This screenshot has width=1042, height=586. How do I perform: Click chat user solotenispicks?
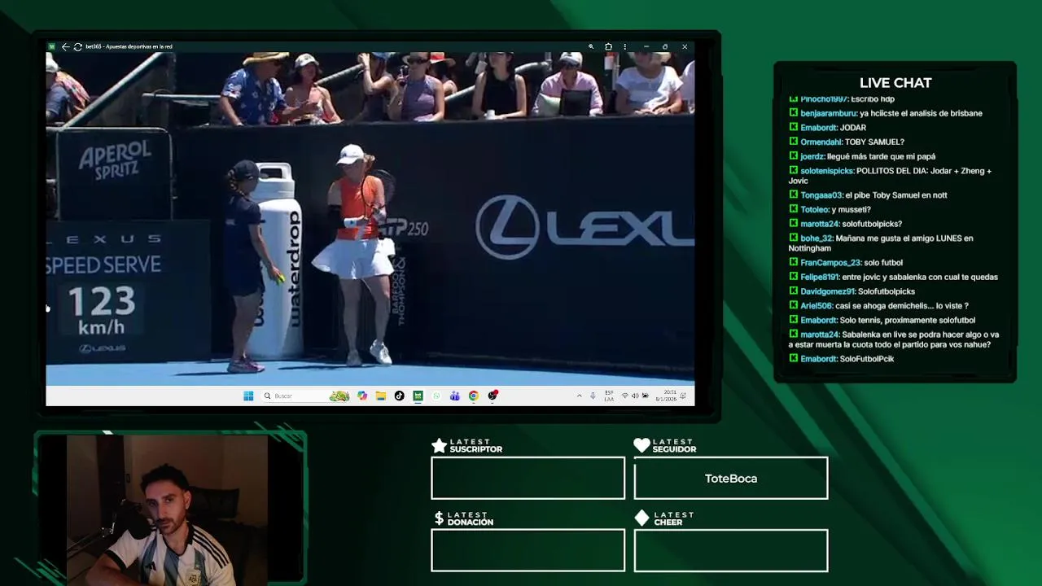pos(827,171)
